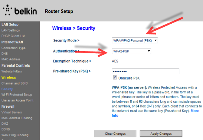Screen dimensions: 203x140
Task: Open Wi-Fi Protected Setup page
Action: pyautogui.click(x=17, y=95)
